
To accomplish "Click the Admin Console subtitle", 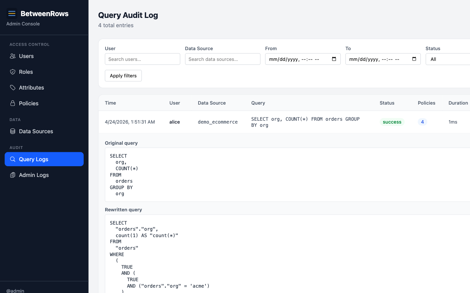I will click(23, 24).
